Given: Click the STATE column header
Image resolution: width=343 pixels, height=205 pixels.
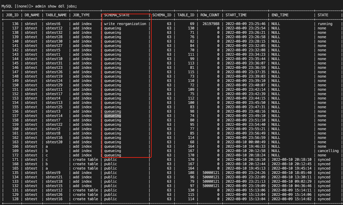Looking at the screenshot, I should pyautogui.click(x=323, y=15).
